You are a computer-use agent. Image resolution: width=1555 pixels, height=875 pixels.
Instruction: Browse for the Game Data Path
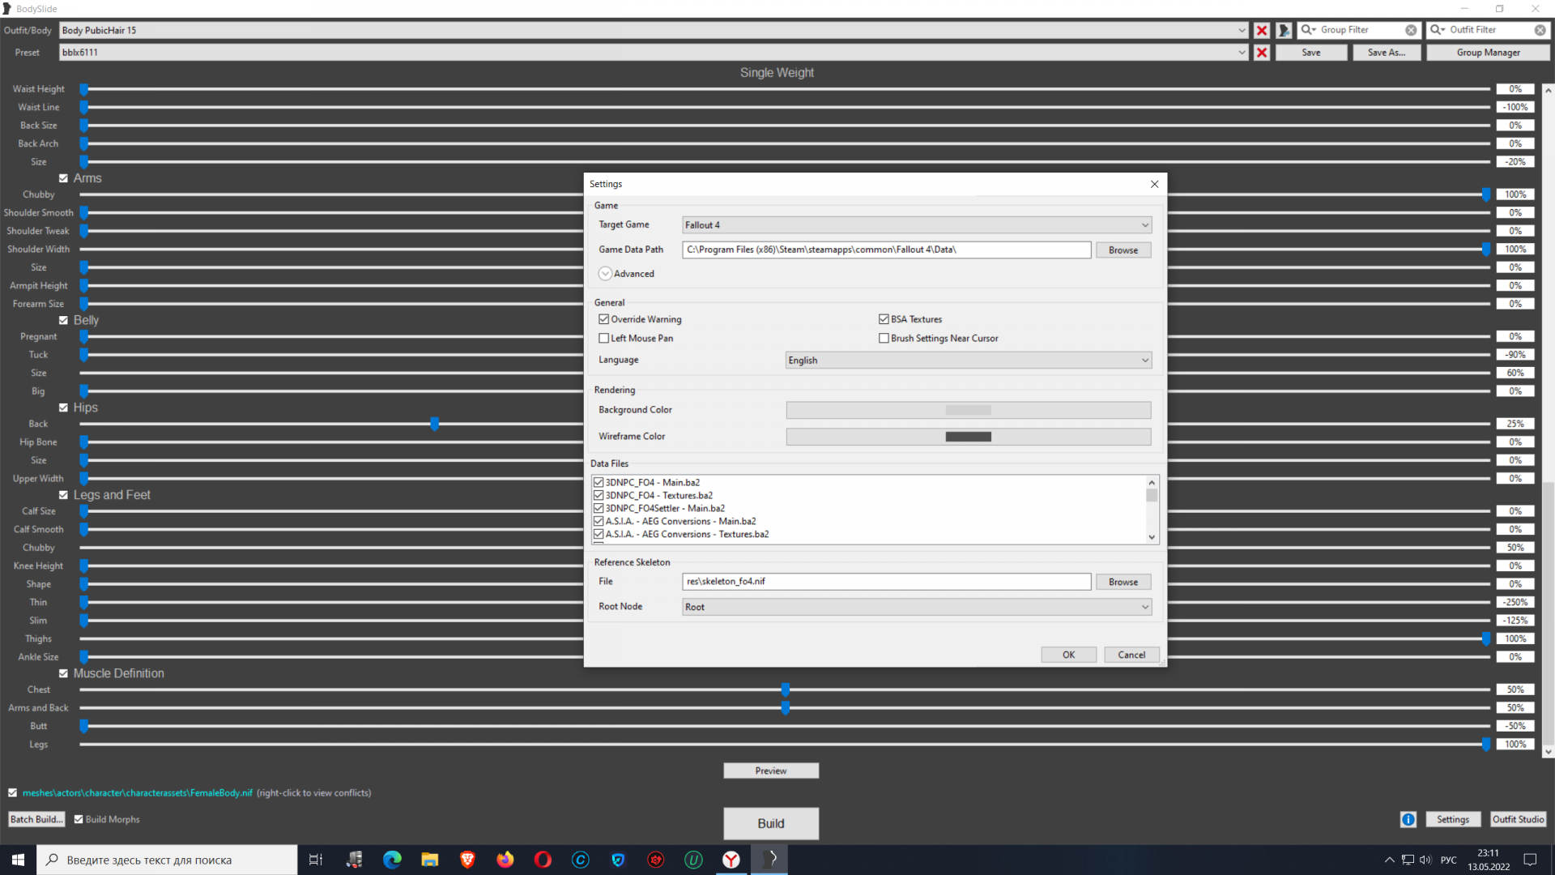point(1123,250)
